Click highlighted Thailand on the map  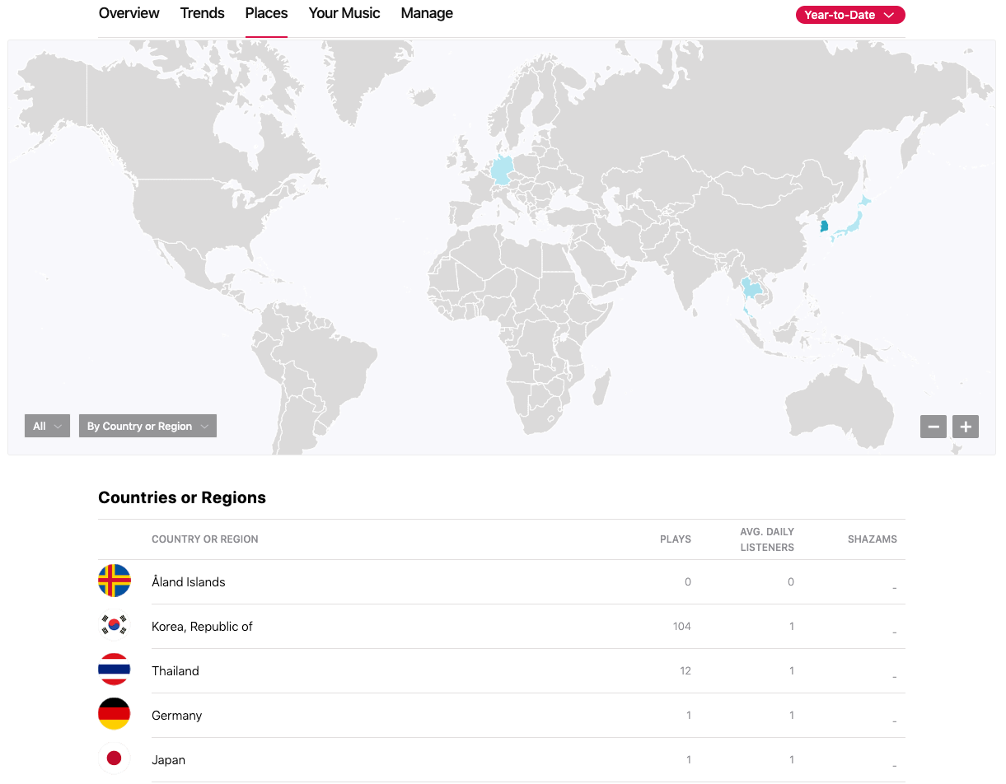tap(751, 288)
